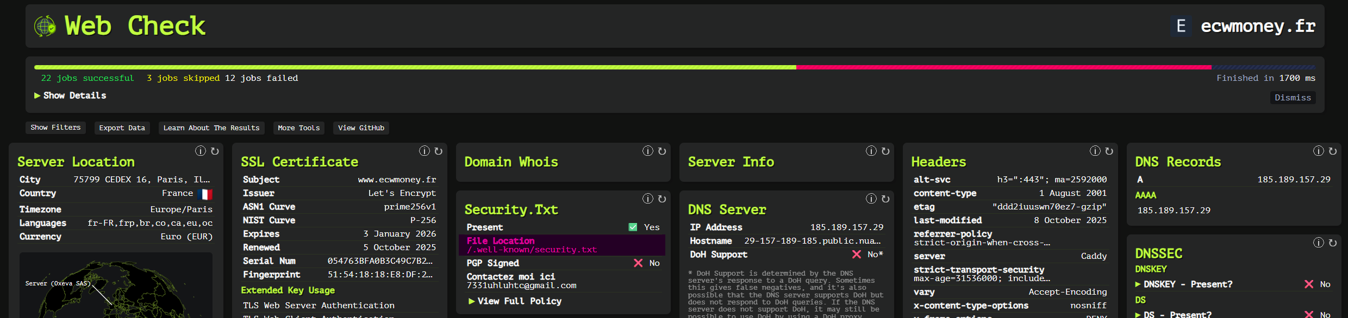1348x318 pixels.
Task: Expand View Full Policy in Security.Txt
Action: (x=514, y=301)
